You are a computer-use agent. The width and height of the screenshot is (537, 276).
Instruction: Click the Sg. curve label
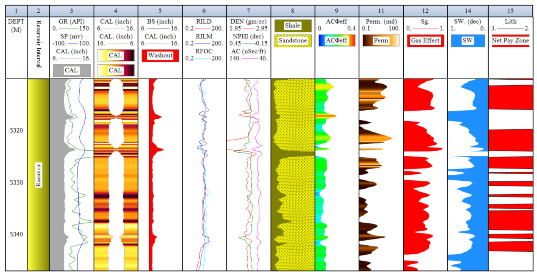[425, 22]
